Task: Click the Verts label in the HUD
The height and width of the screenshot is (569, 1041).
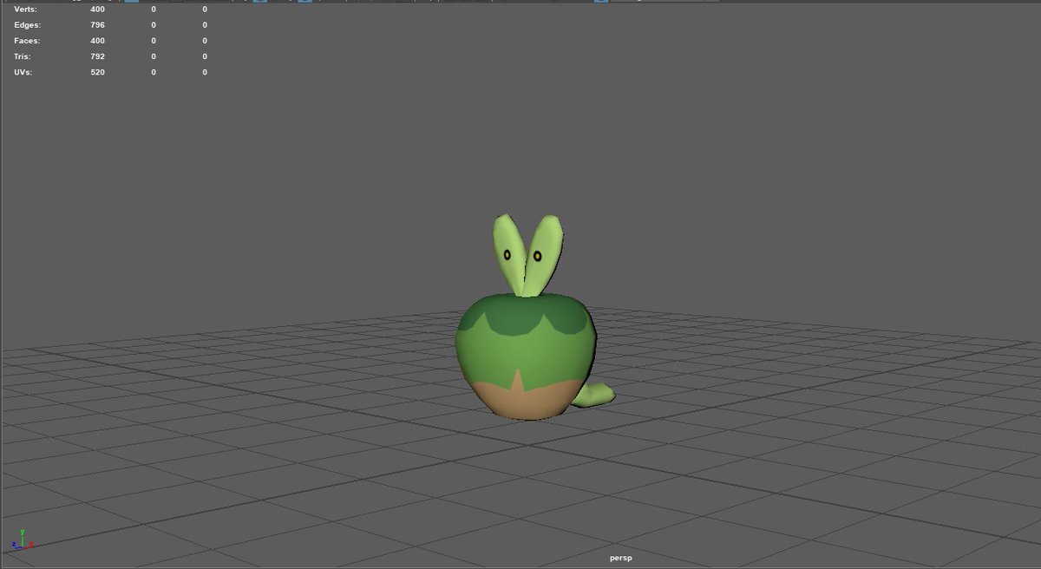Action: 26,9
